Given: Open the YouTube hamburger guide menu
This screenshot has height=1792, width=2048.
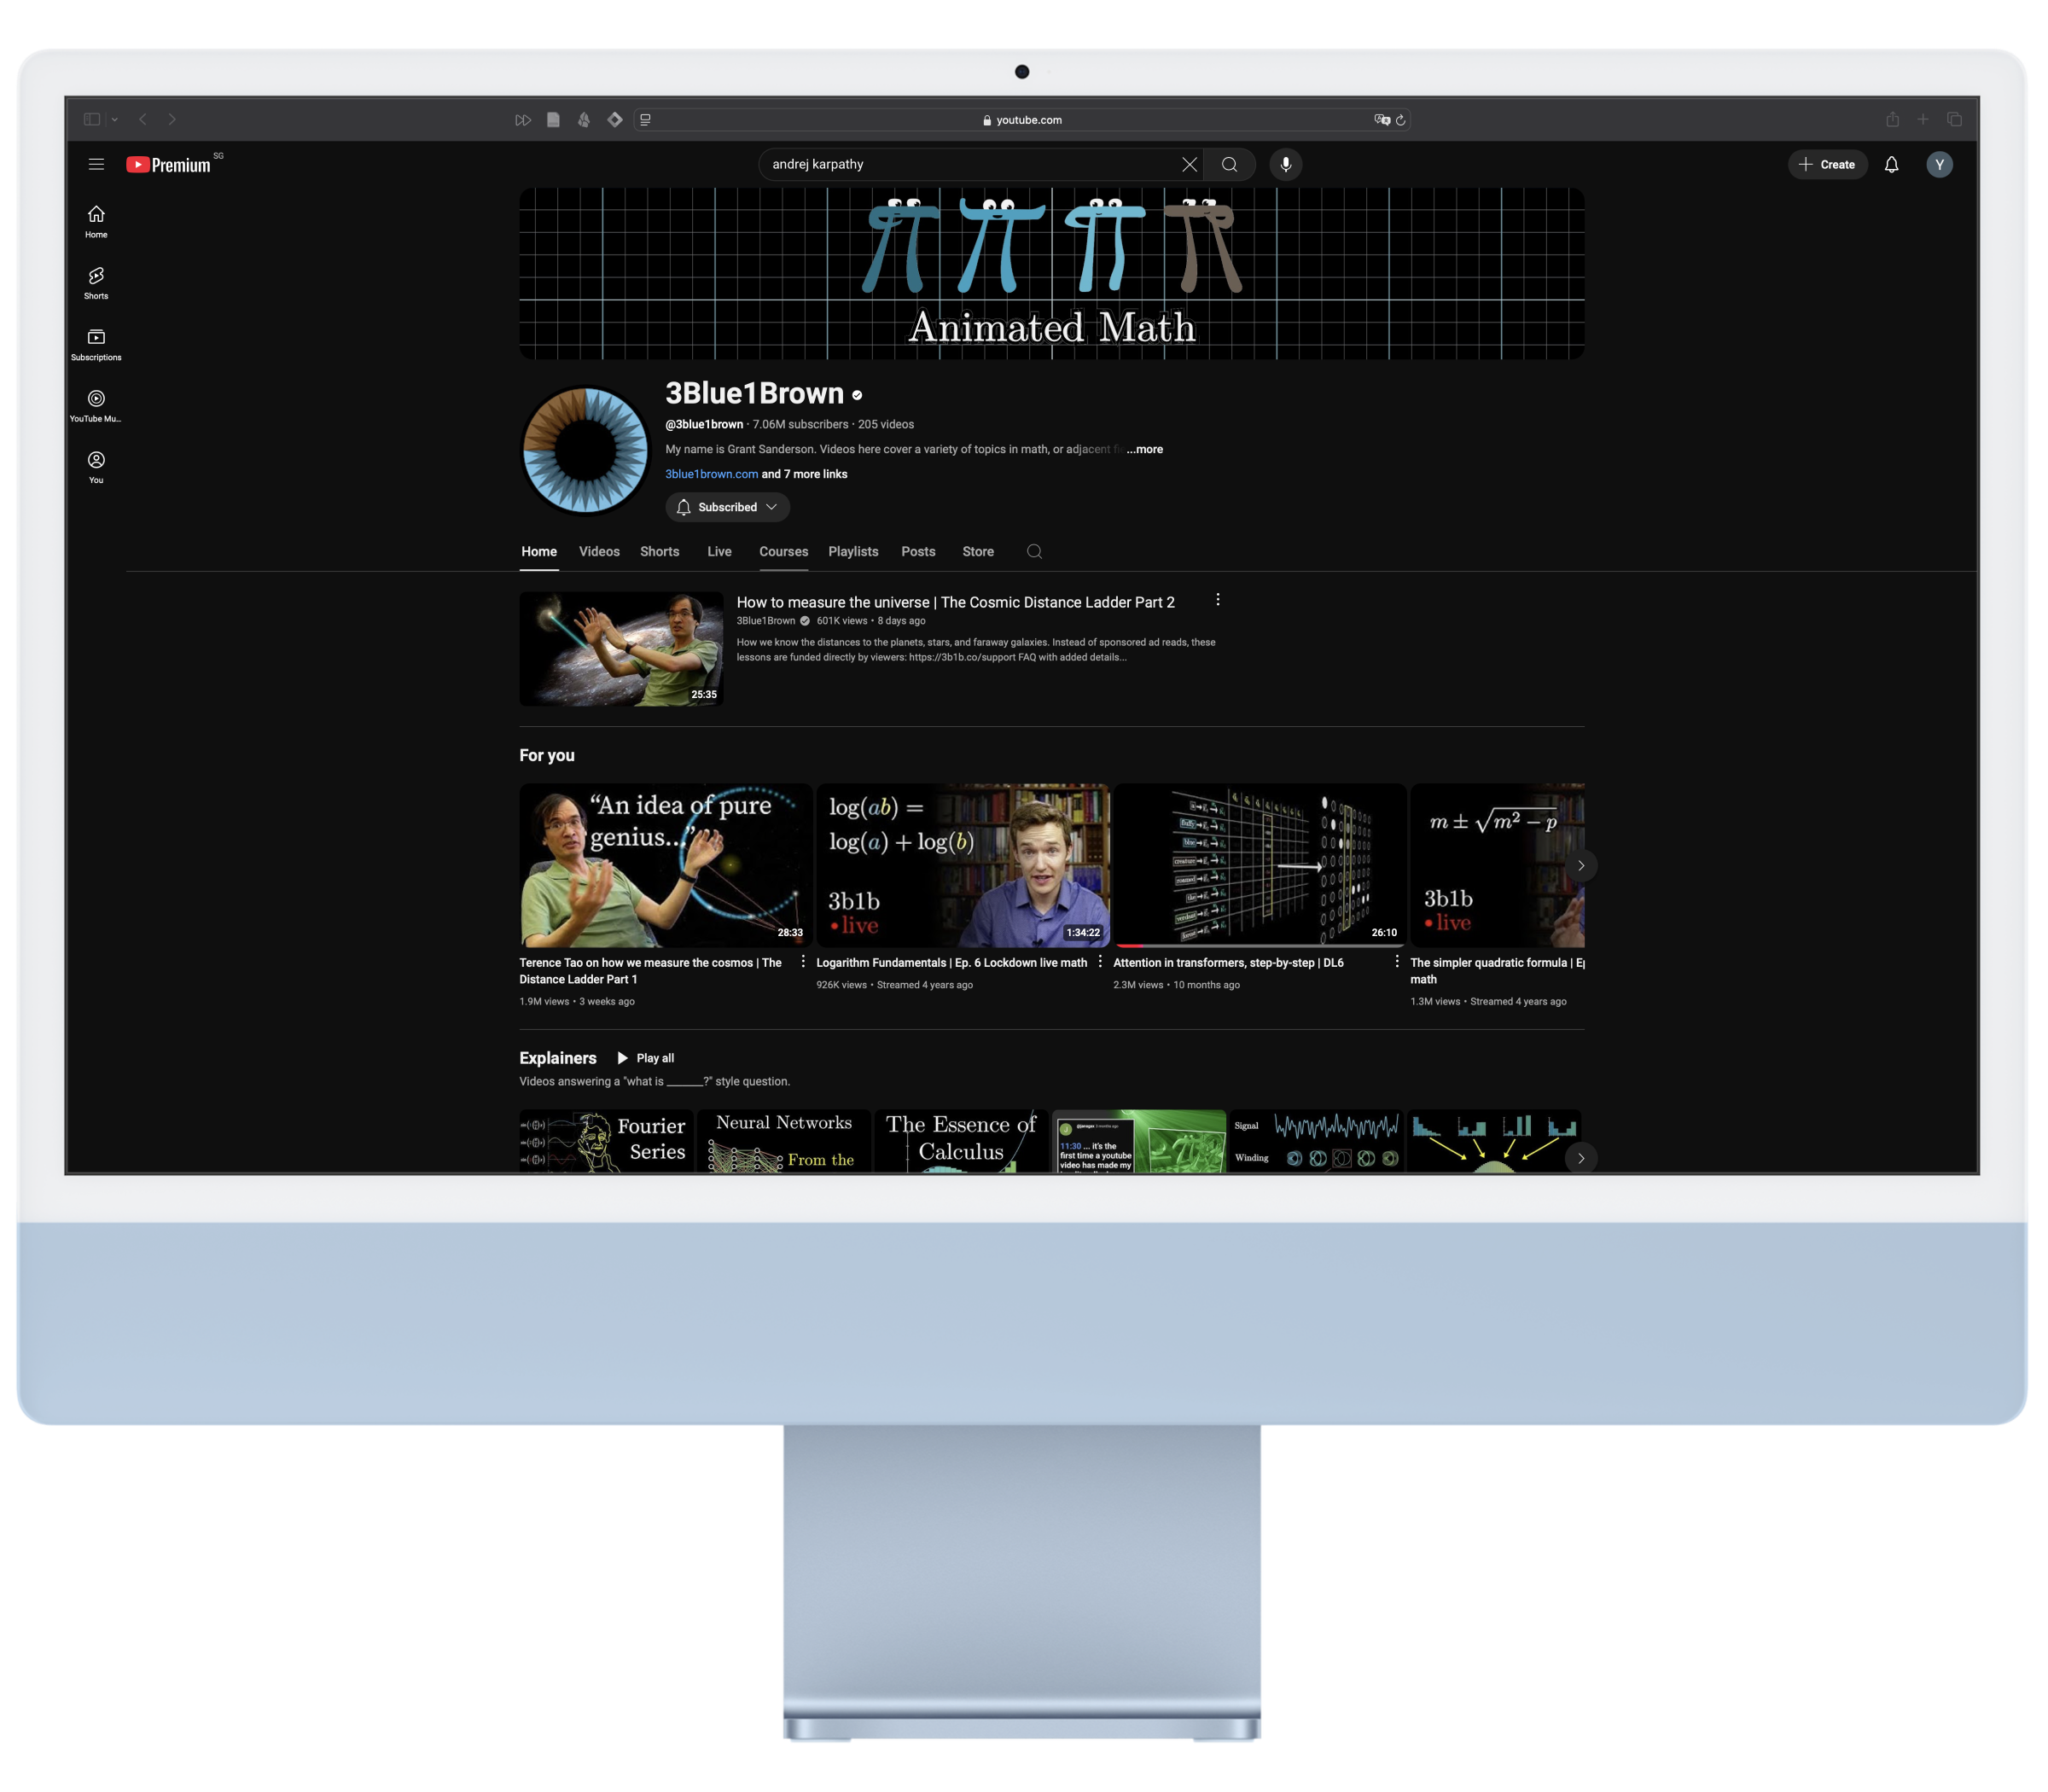Looking at the screenshot, I should click(x=96, y=164).
